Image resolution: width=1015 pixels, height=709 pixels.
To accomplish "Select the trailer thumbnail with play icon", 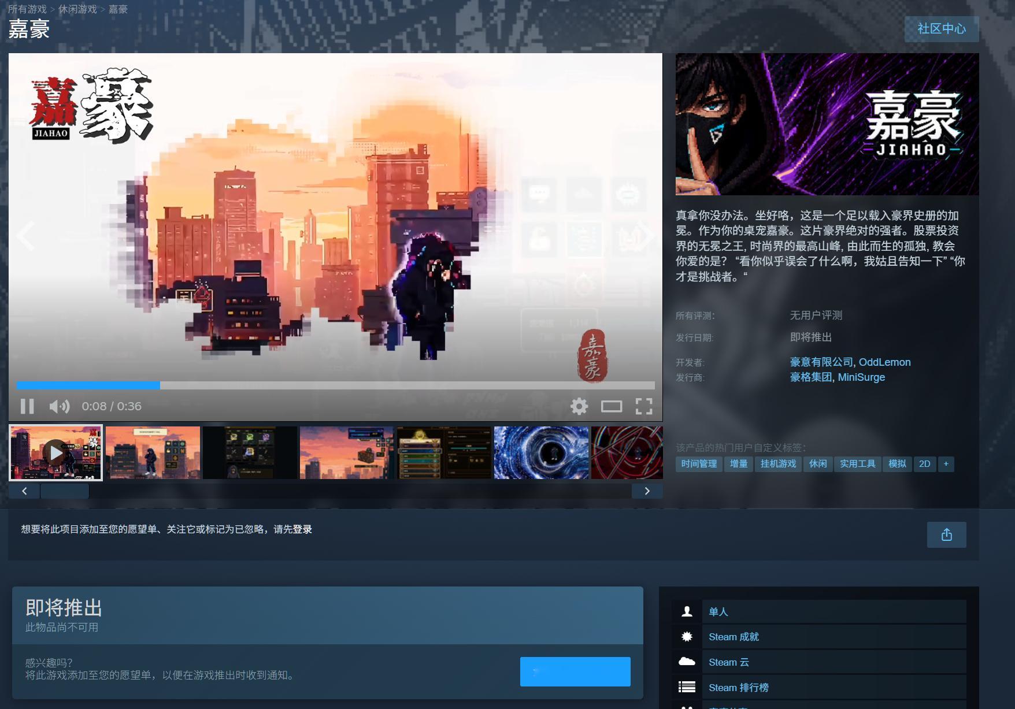I will tap(55, 452).
